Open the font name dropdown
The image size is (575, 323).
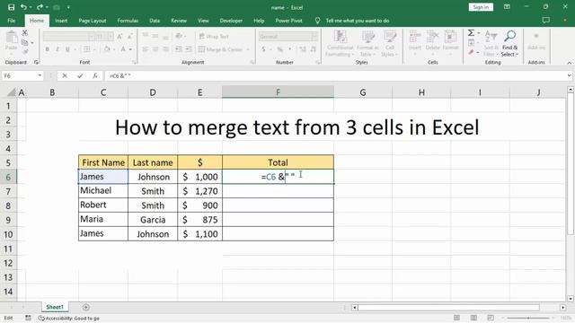(x=92, y=36)
